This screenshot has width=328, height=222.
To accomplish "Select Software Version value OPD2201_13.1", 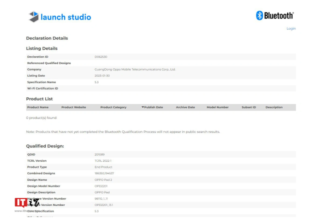I will click(104, 205).
